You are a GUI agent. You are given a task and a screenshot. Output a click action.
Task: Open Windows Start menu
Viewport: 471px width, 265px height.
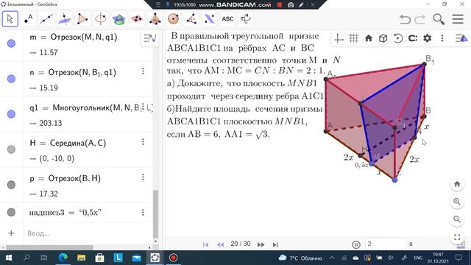pos(8,258)
